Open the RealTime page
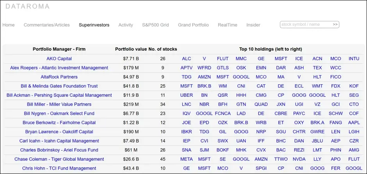The height and width of the screenshot is (174, 367). pos(228,25)
